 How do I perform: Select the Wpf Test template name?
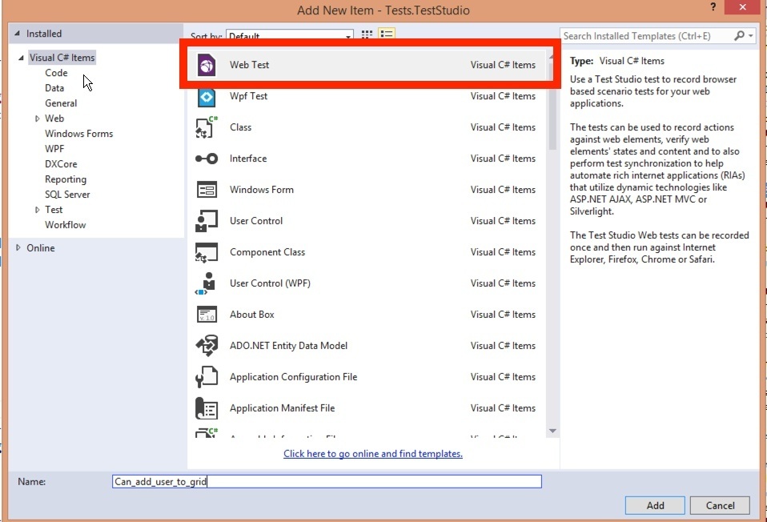[x=248, y=96]
